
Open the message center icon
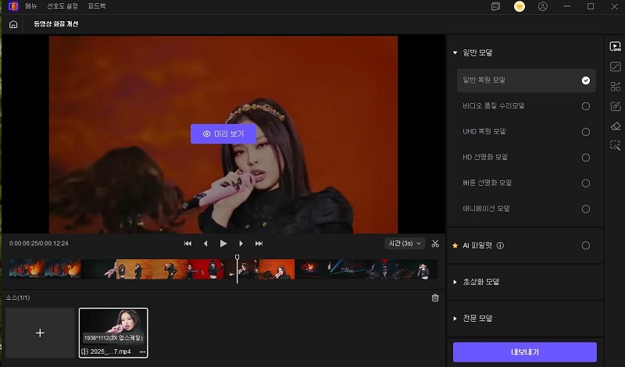495,6
